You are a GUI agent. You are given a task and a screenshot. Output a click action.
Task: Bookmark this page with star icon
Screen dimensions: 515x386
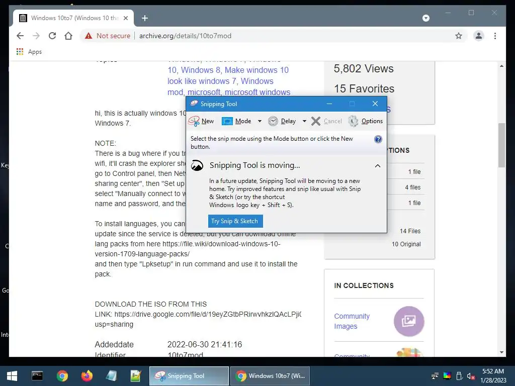pos(459,36)
